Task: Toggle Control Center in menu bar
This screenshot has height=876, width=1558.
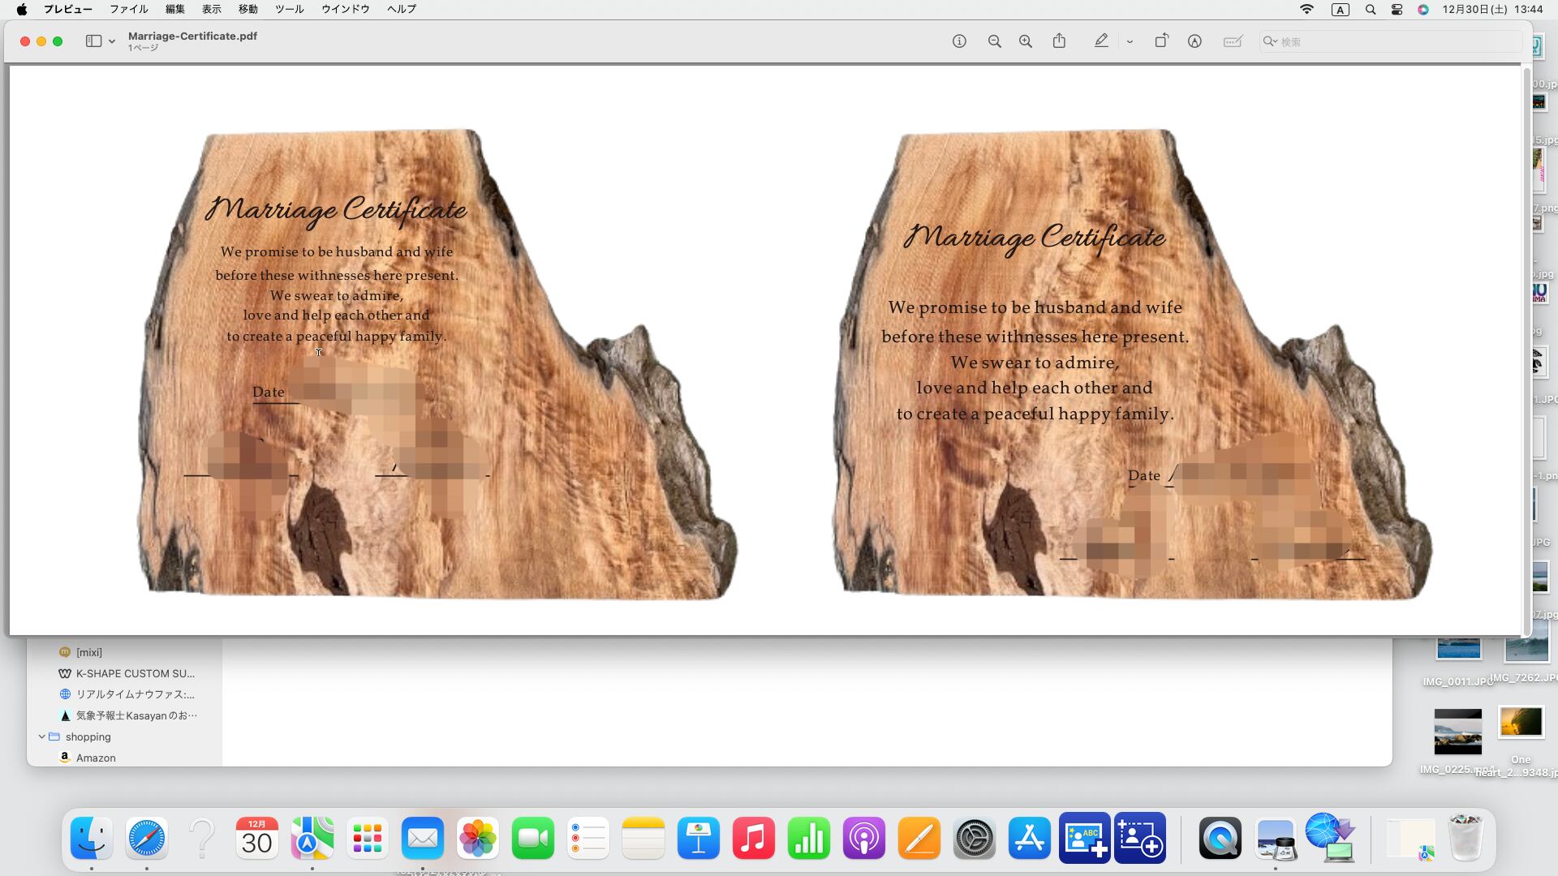Action: [1397, 10]
